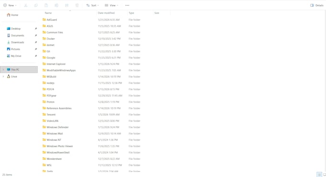The image size is (326, 177).
Task: Select the dotnet folder icon
Action: (44, 45)
